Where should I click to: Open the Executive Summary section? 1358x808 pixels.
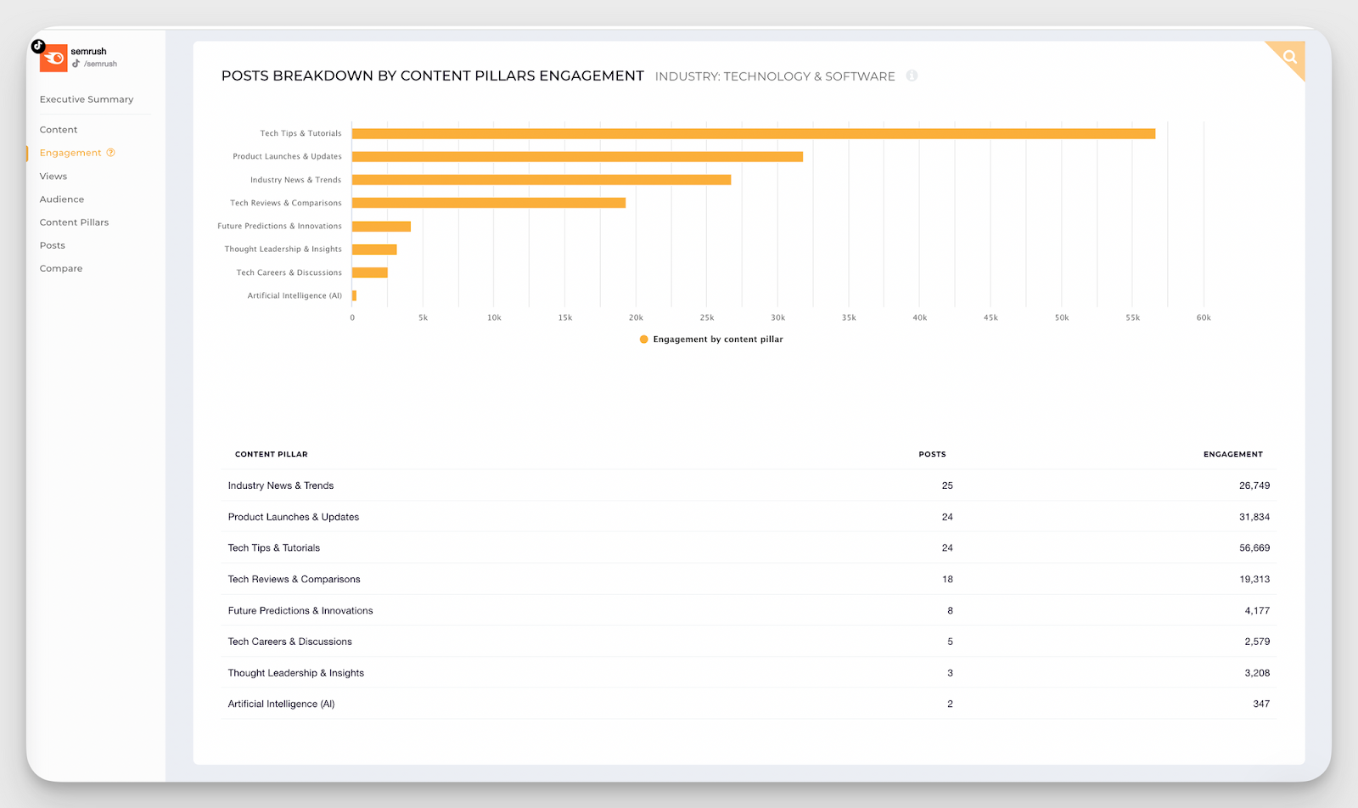pos(86,99)
